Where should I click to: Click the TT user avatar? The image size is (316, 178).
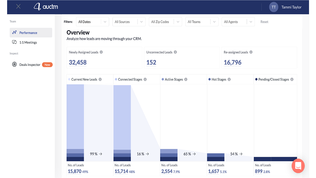[274, 7]
